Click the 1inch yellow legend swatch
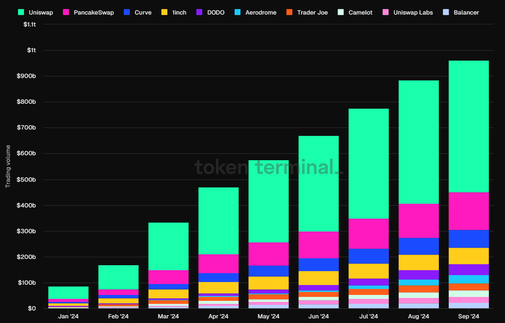This screenshot has width=505, height=323. (164, 12)
